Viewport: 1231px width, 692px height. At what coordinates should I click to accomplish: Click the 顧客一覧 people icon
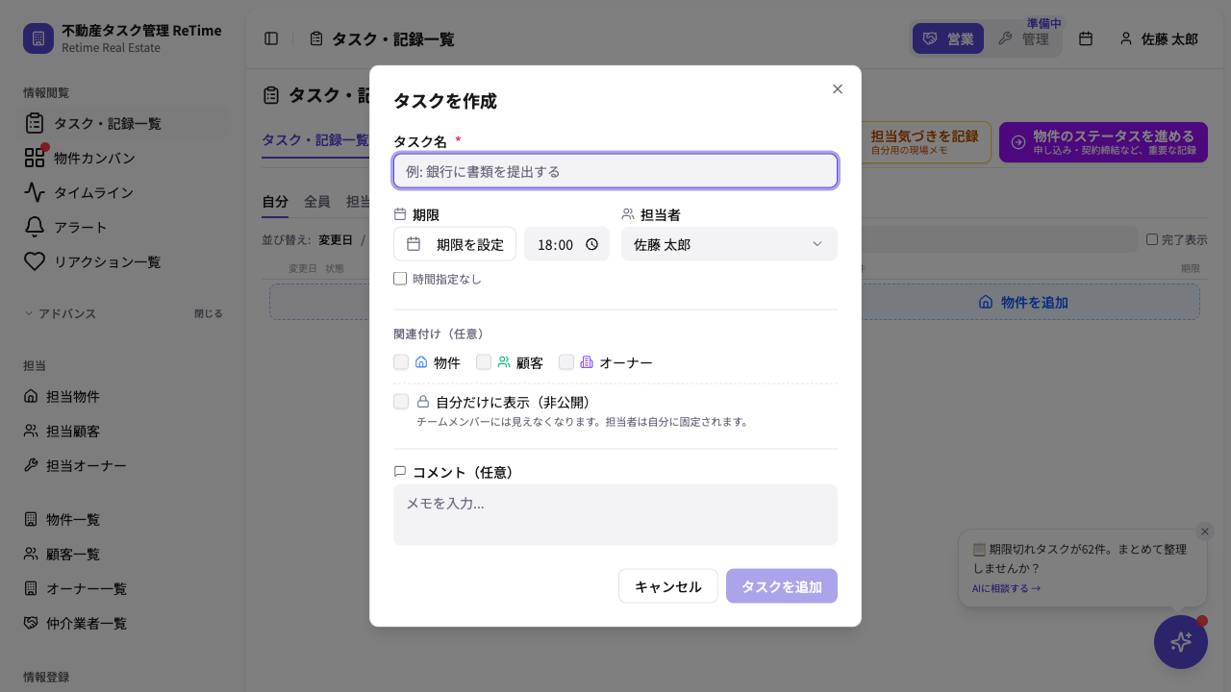[31, 554]
